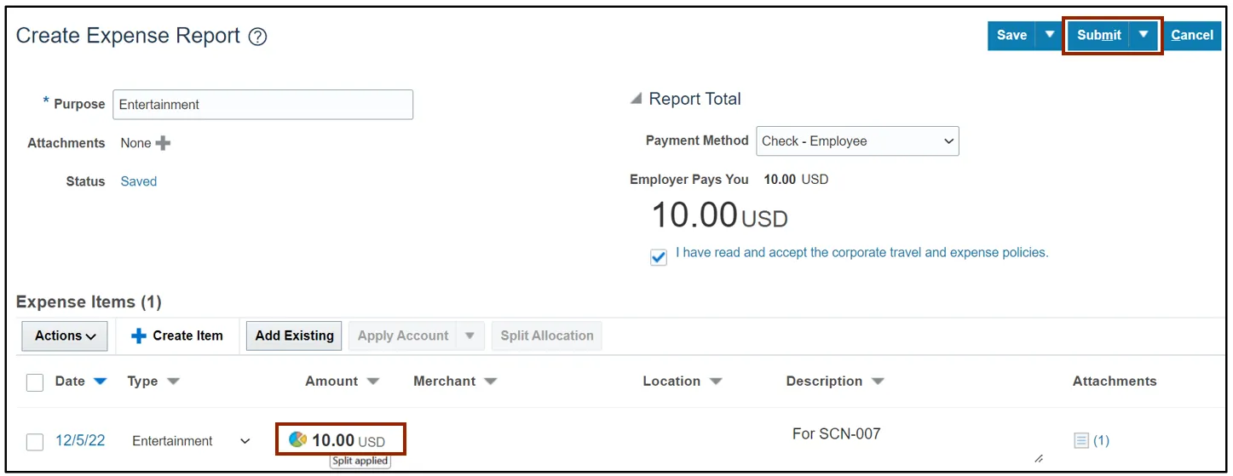Collapse the Report Total section
Viewport: 1233px width, 476px height.
click(x=636, y=100)
